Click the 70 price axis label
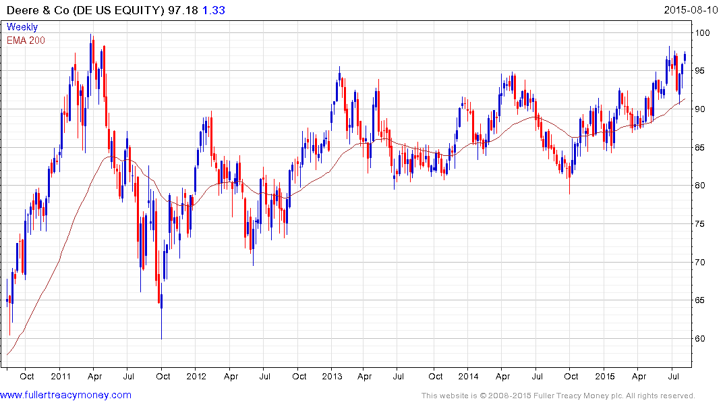This screenshot has height=405, width=725. 700,263
